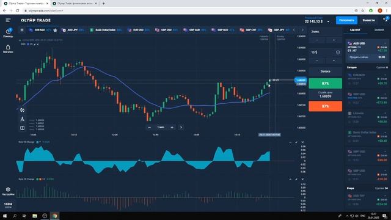Click the Вывести withdraw button

coord(368,20)
